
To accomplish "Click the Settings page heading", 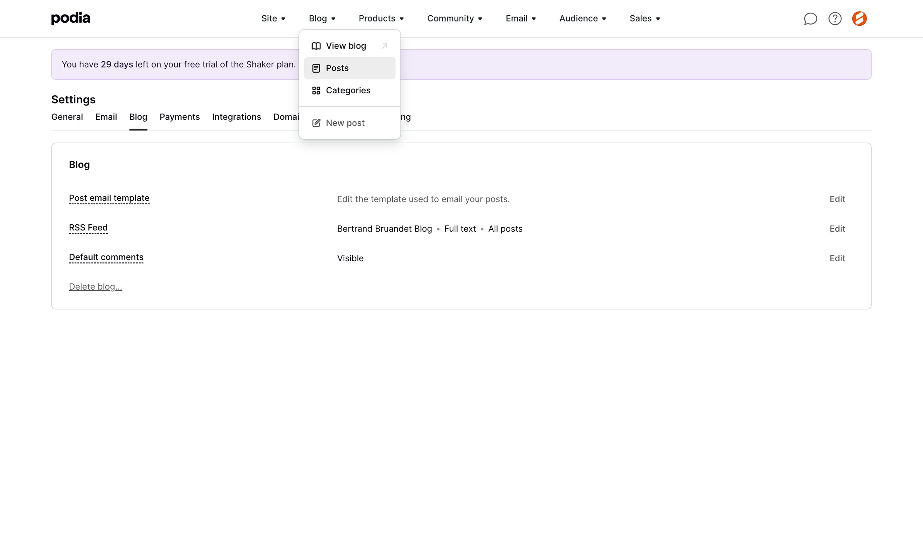I will click(73, 99).
